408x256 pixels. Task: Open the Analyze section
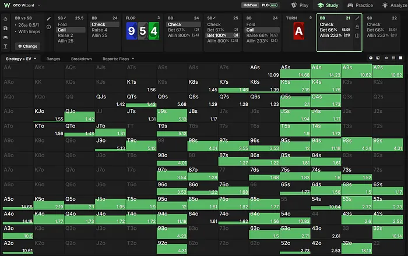[395, 5]
